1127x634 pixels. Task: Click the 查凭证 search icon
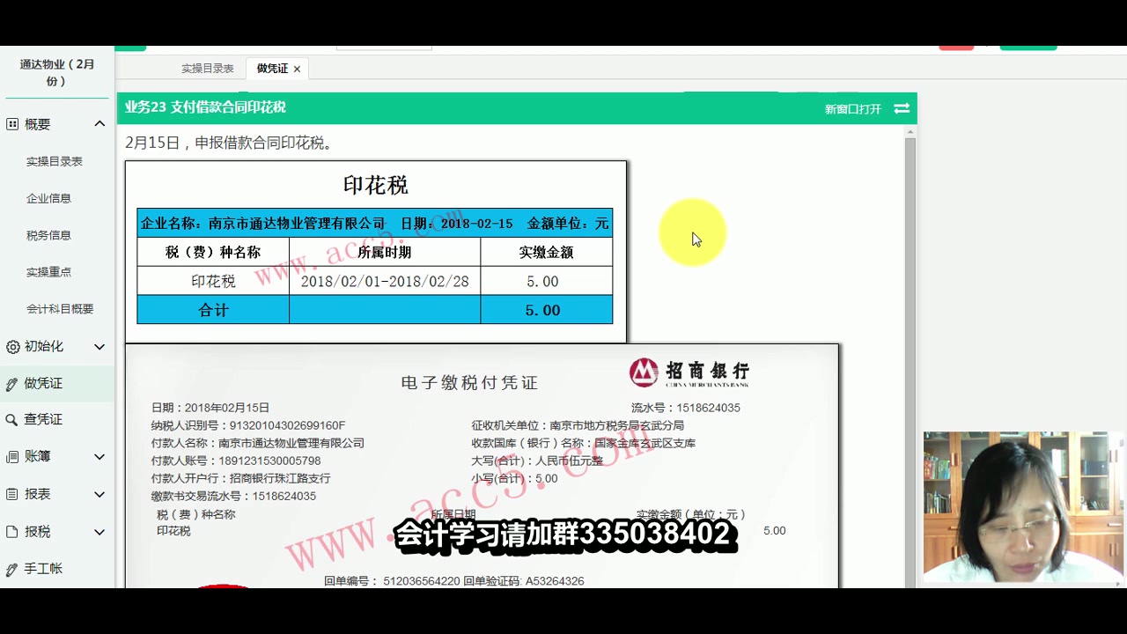coord(11,419)
